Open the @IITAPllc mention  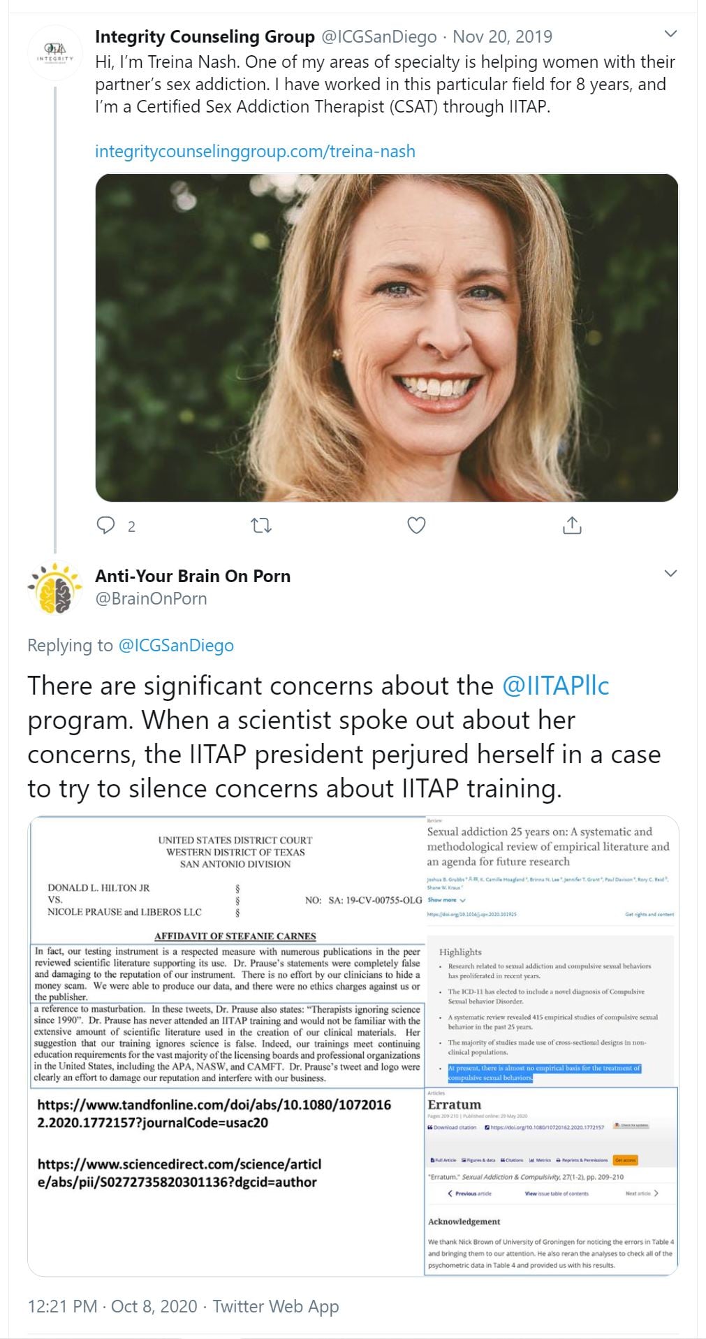tap(555, 686)
